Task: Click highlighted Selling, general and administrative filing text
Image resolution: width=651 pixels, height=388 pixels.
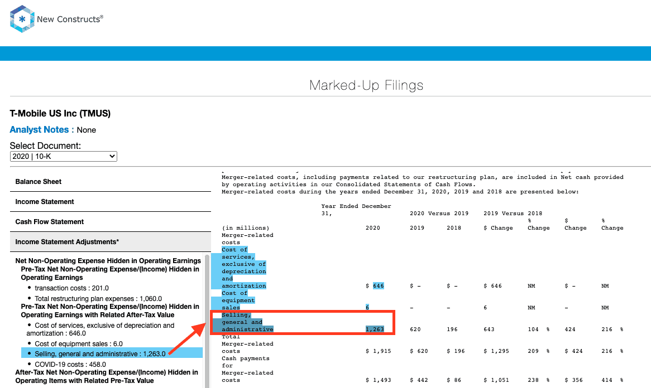Action: coord(247,322)
